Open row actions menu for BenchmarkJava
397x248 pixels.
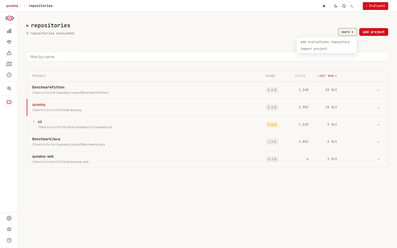coord(379,142)
